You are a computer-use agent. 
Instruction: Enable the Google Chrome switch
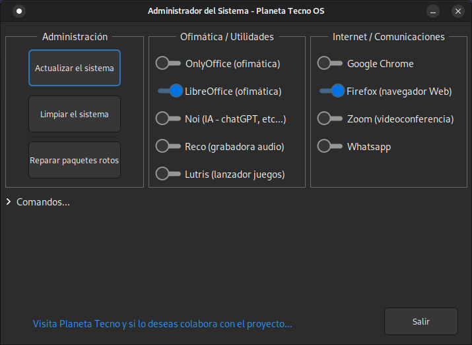pyautogui.click(x=330, y=63)
